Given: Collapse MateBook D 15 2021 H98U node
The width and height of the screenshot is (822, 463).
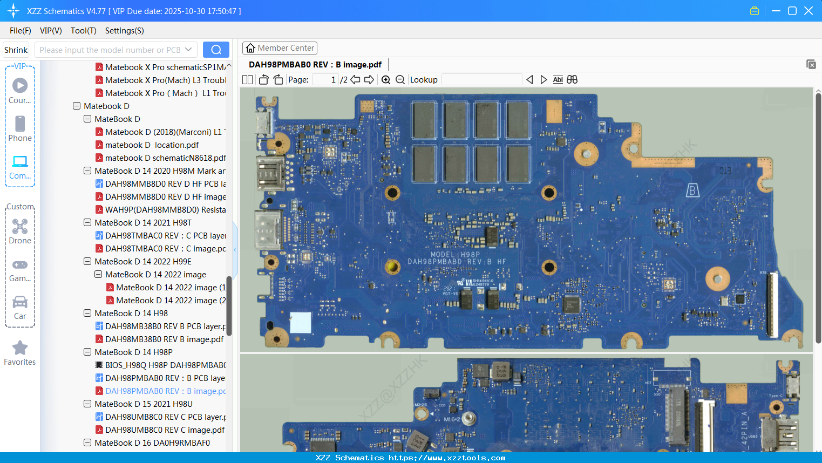Looking at the screenshot, I should coord(87,404).
